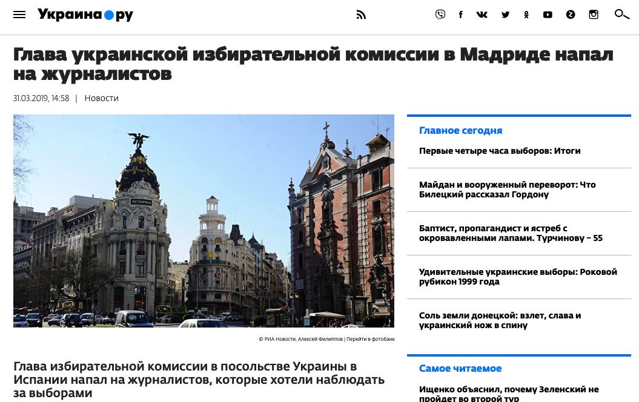
Task: Open the Самое читаемое section heading
Action: 460,368
